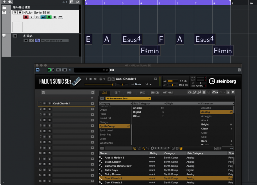
Task: Toggle the N filter icon in results bar
Action: [x=135, y=148]
